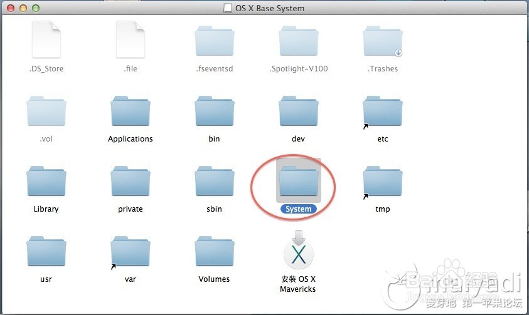Select the System folder icon
The height and width of the screenshot is (315, 529).
[299, 182]
